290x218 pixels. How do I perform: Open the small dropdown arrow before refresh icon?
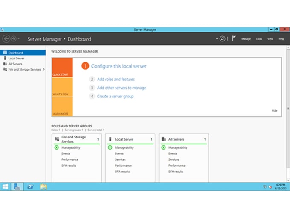click(217, 39)
